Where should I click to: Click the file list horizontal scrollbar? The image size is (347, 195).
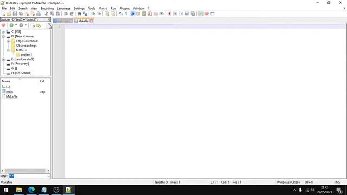[25, 171]
